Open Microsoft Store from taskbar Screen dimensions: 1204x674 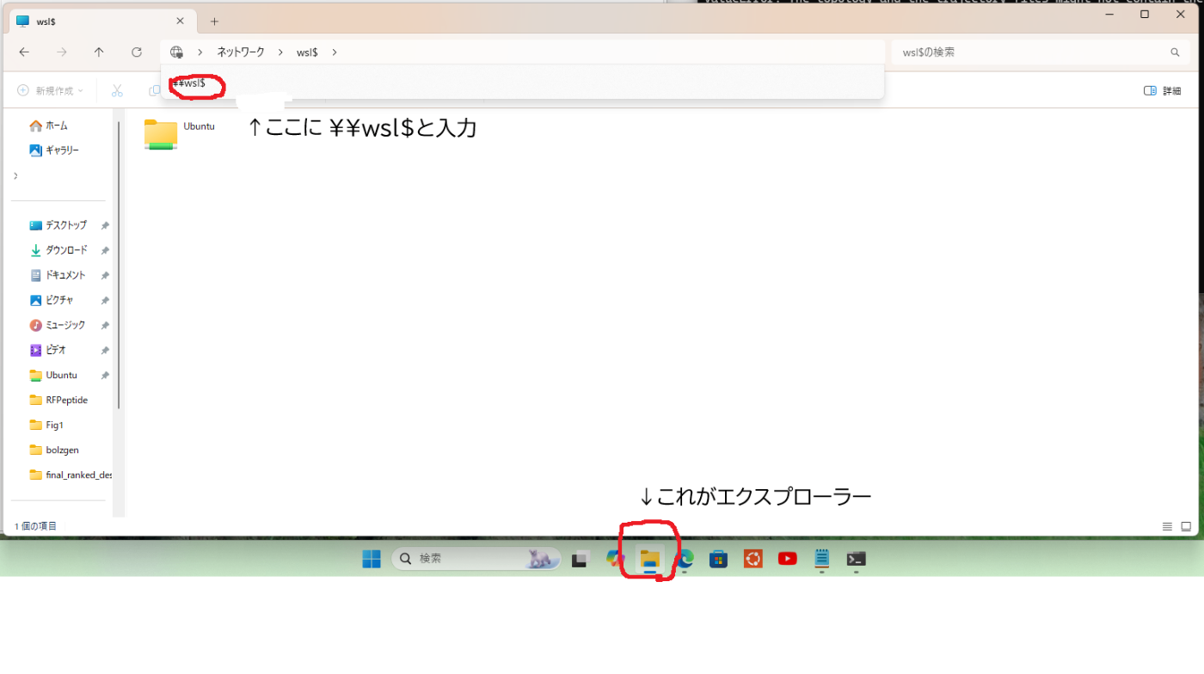718,559
